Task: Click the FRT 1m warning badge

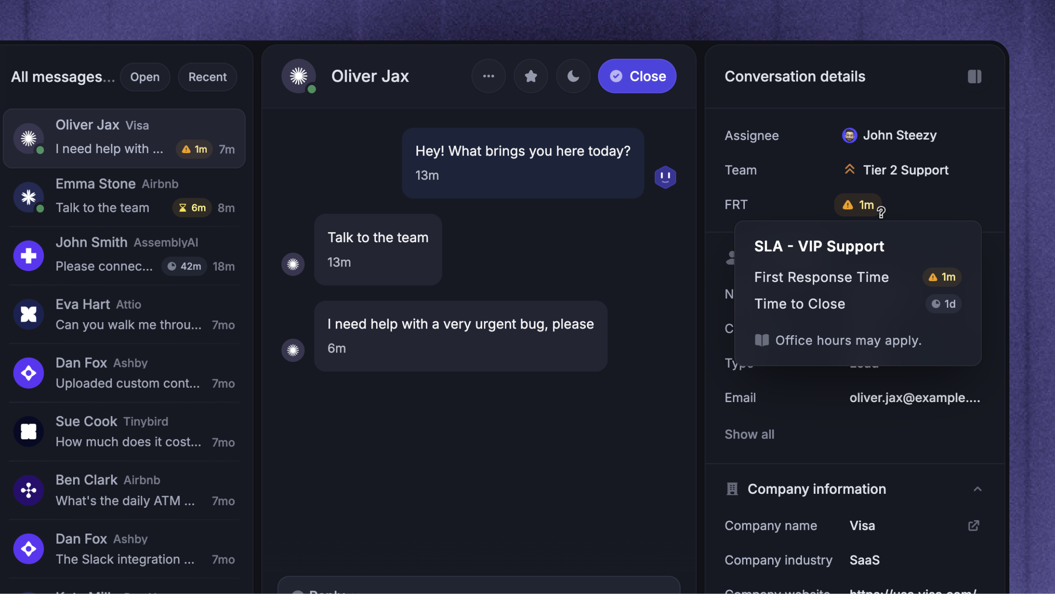Action: 858,205
